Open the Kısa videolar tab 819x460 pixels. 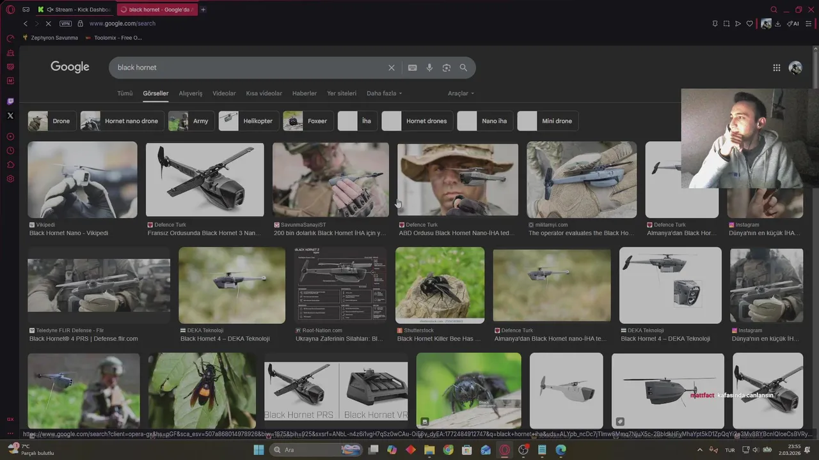coord(264,93)
